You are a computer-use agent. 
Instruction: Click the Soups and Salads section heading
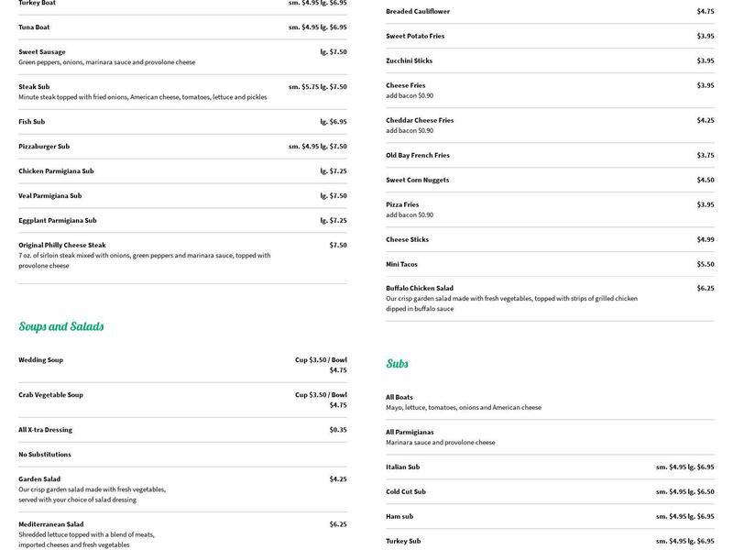(61, 326)
